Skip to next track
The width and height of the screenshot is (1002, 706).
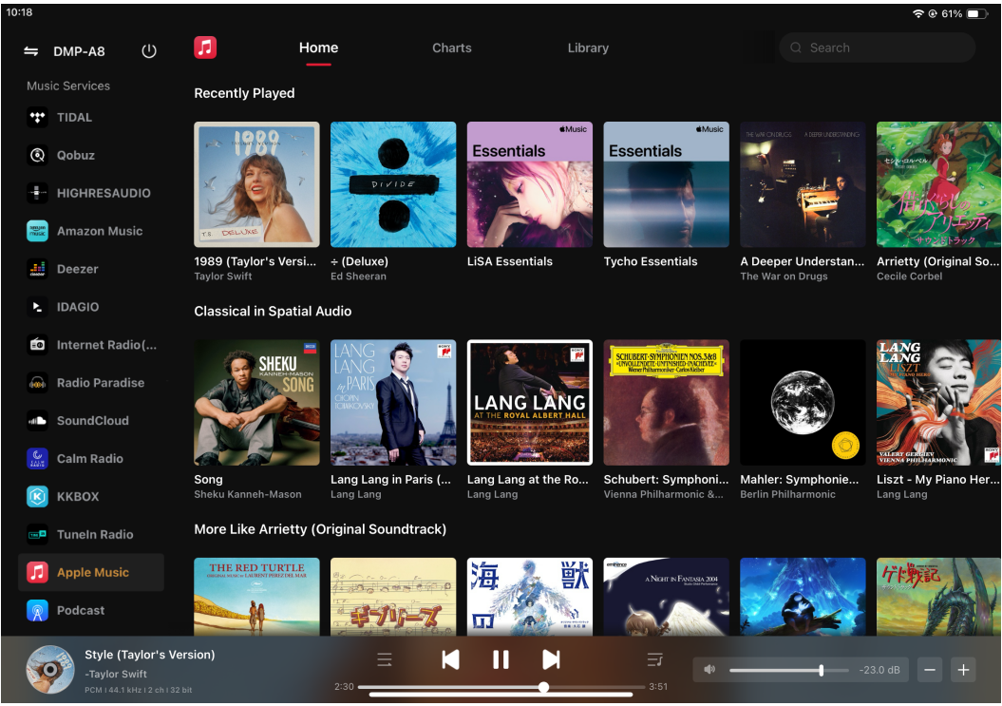click(x=551, y=659)
